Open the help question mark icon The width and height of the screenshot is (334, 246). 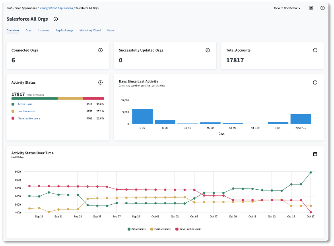pos(322,8)
